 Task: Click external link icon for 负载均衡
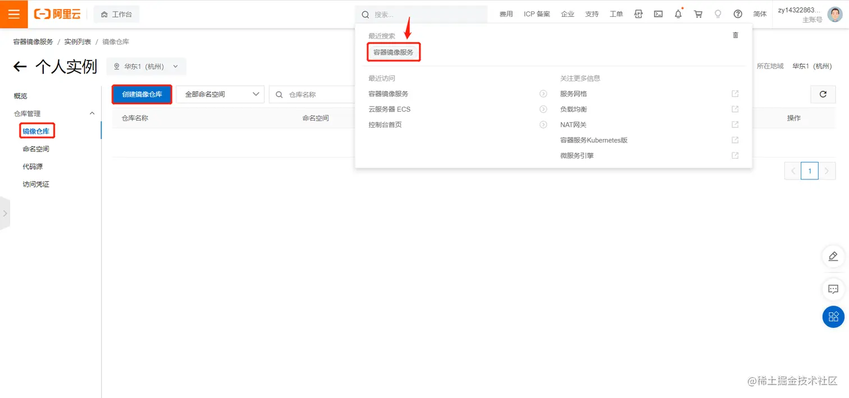pyautogui.click(x=735, y=109)
